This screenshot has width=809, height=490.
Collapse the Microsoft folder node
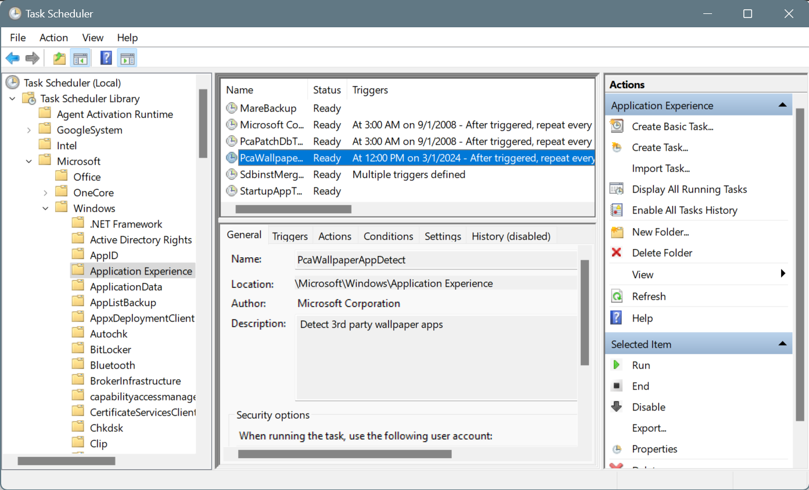click(29, 161)
